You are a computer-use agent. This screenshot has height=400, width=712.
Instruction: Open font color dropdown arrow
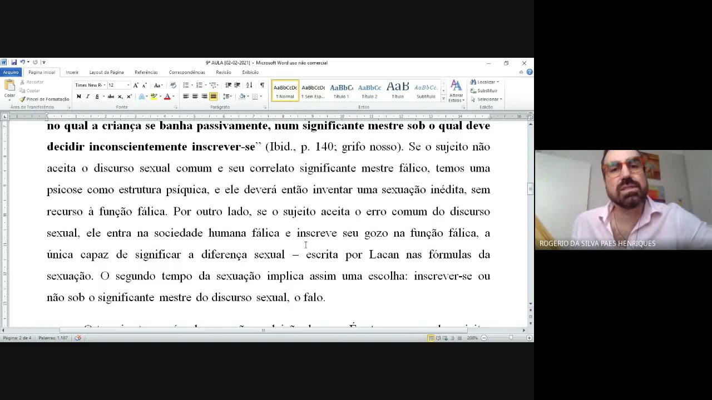tap(173, 97)
